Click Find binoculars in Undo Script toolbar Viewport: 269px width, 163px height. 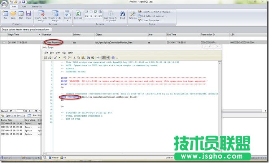89,58
